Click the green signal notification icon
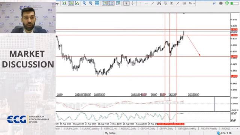Screen dimensions: 240x135 [227, 3]
